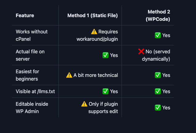Select the "Works without cPanel" row label

(32, 35)
